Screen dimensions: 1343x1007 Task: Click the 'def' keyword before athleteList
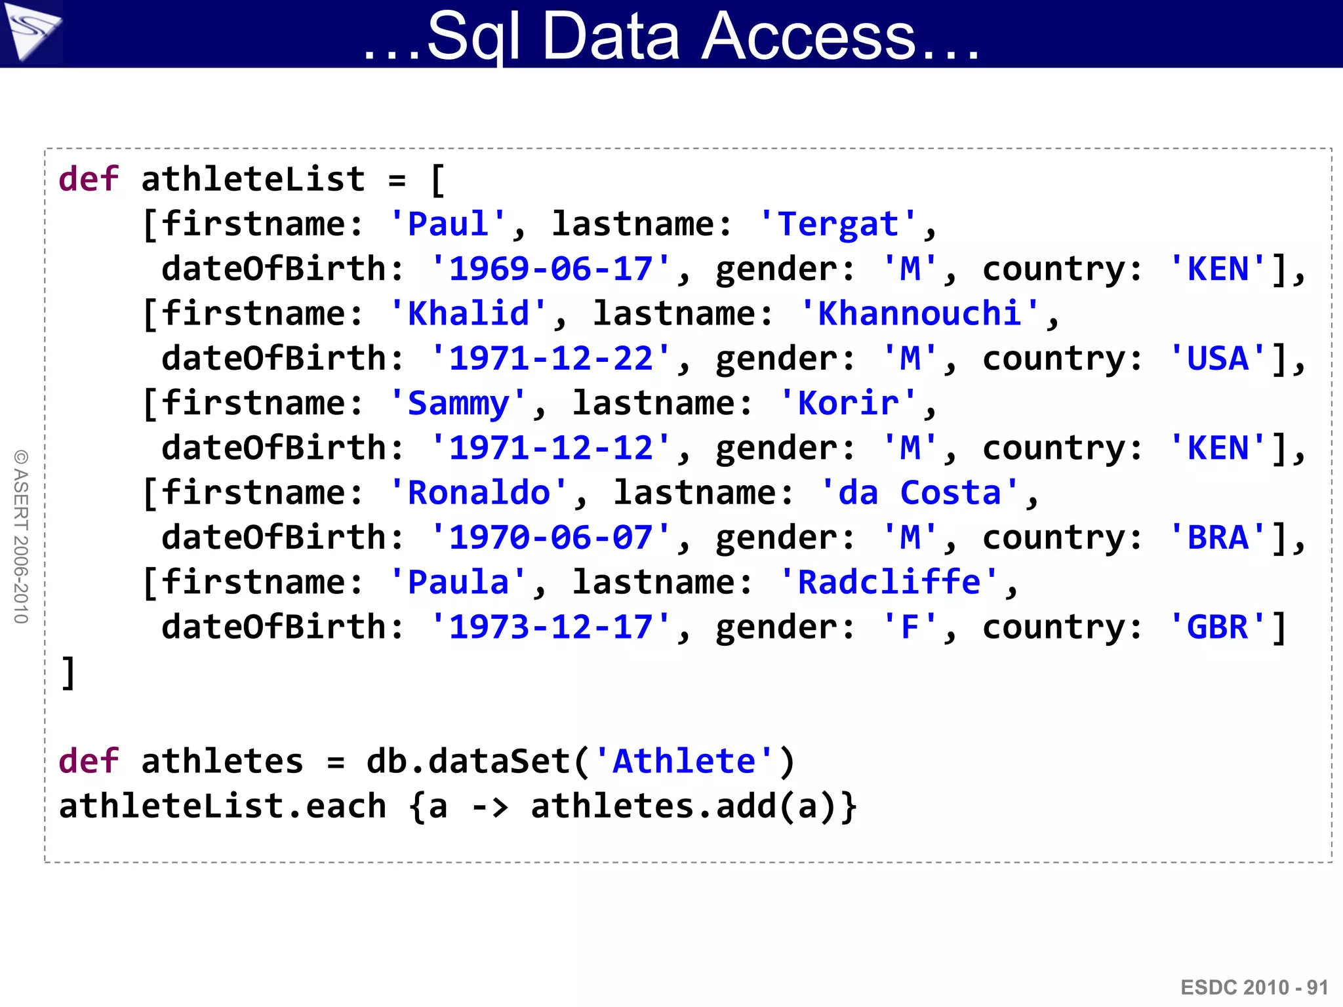[x=89, y=179]
